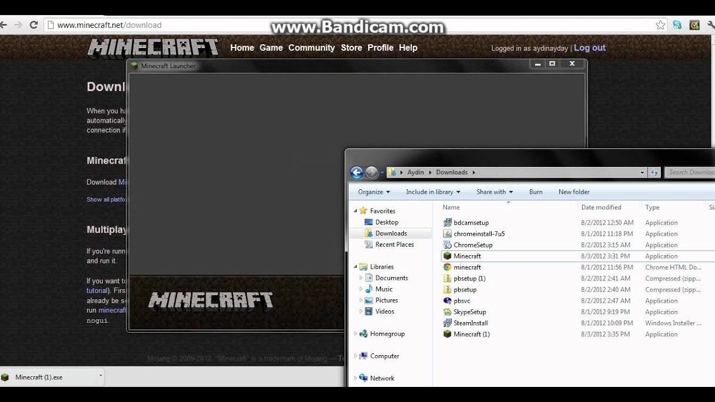Select the Videos library

point(385,312)
